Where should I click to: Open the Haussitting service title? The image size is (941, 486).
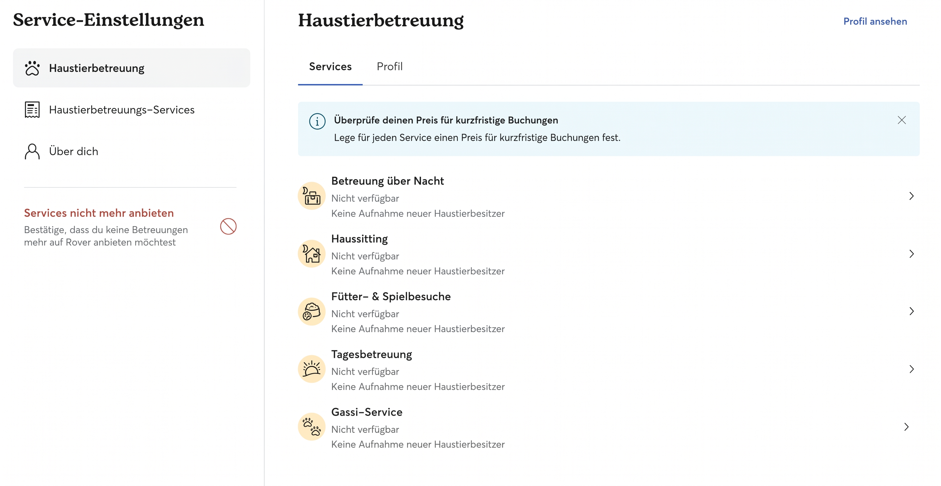point(359,239)
